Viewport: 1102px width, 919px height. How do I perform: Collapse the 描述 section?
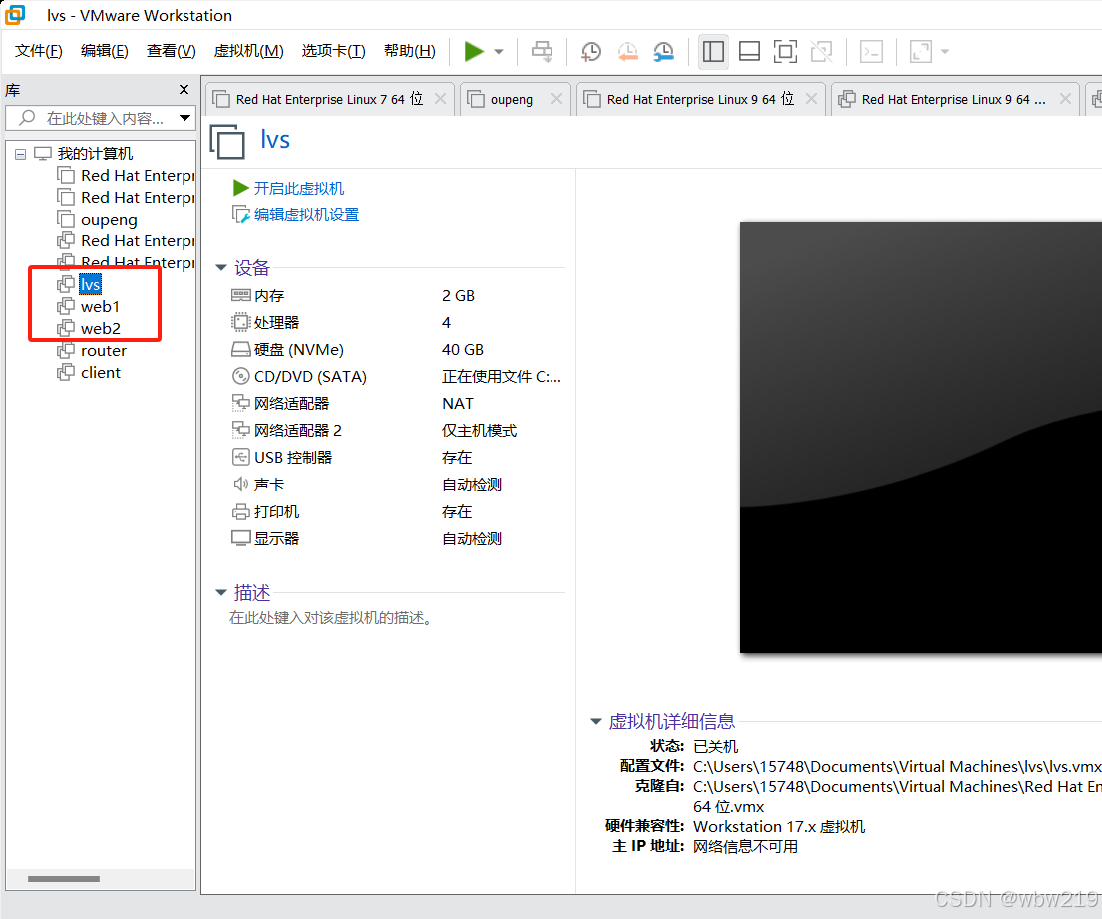coord(221,592)
